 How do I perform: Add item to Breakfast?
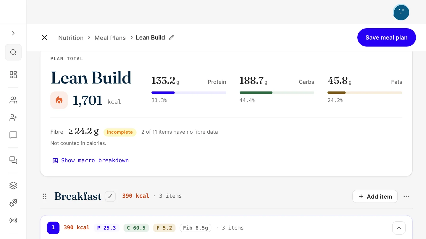(x=375, y=197)
